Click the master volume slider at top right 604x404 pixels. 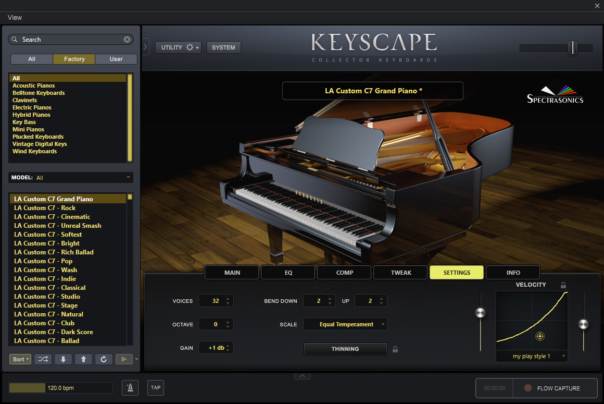point(572,48)
